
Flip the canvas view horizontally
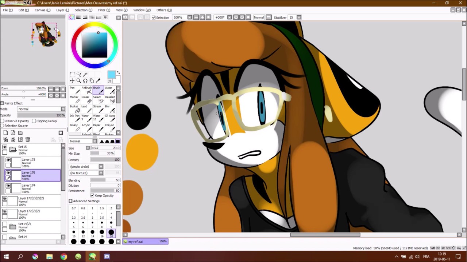(269, 17)
